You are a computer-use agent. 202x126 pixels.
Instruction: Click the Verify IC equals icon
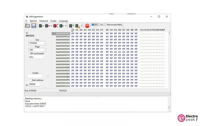(62, 26)
